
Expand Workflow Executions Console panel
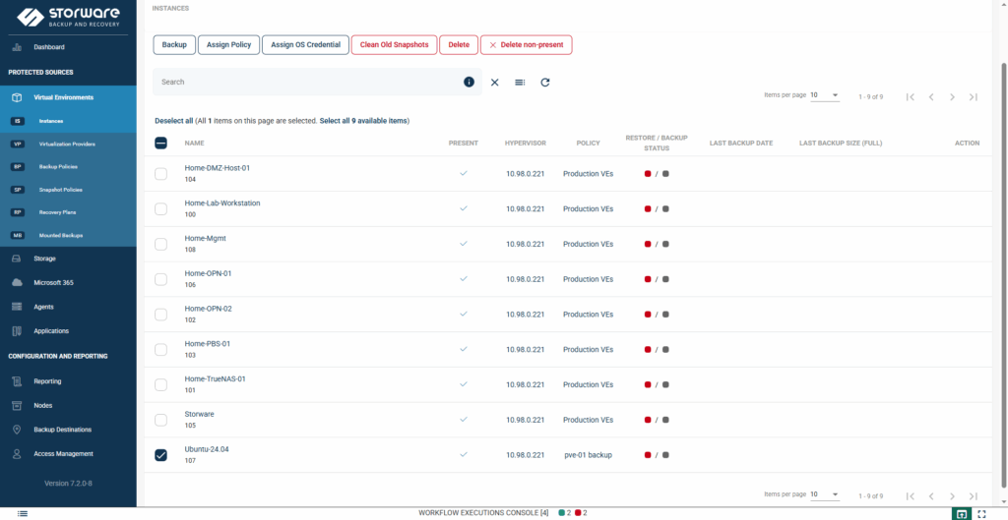[483, 513]
